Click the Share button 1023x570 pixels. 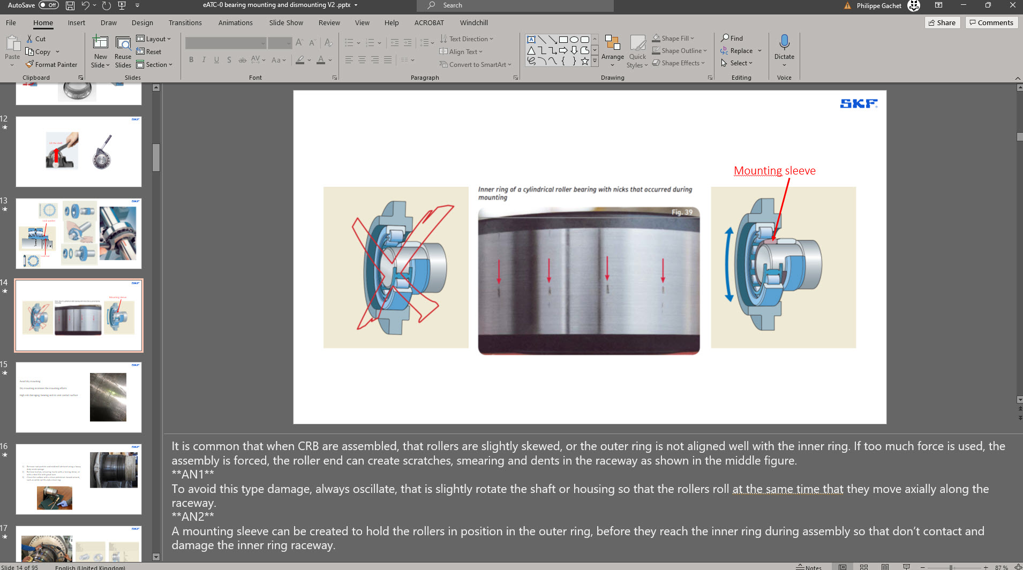click(x=942, y=22)
